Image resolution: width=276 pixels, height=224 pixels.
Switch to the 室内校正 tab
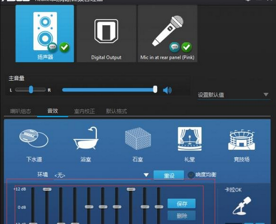[84, 111]
